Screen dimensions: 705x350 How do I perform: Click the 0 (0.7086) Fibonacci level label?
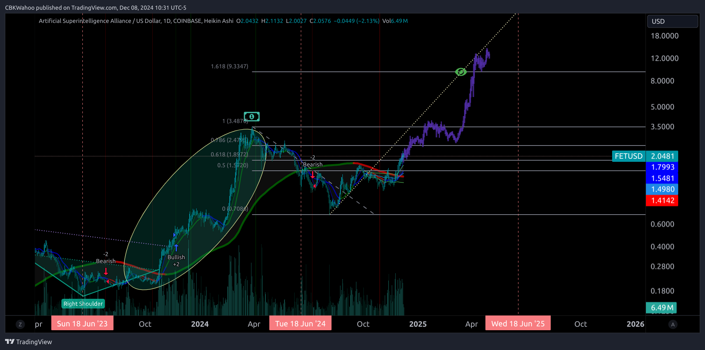point(235,209)
